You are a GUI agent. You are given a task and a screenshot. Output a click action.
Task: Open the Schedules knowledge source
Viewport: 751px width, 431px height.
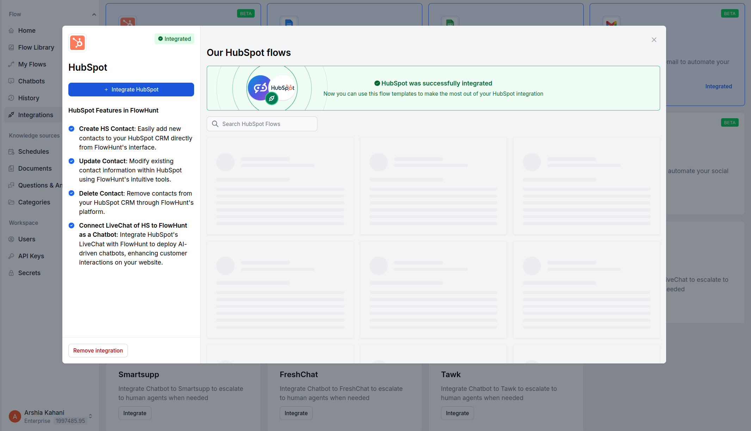33,151
